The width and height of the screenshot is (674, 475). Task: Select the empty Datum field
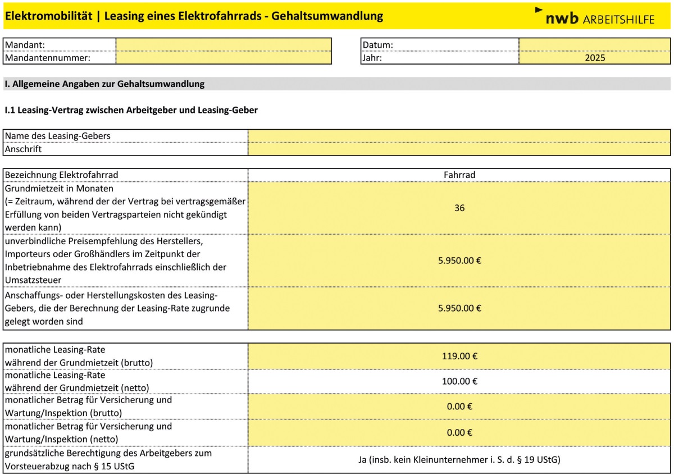click(594, 45)
